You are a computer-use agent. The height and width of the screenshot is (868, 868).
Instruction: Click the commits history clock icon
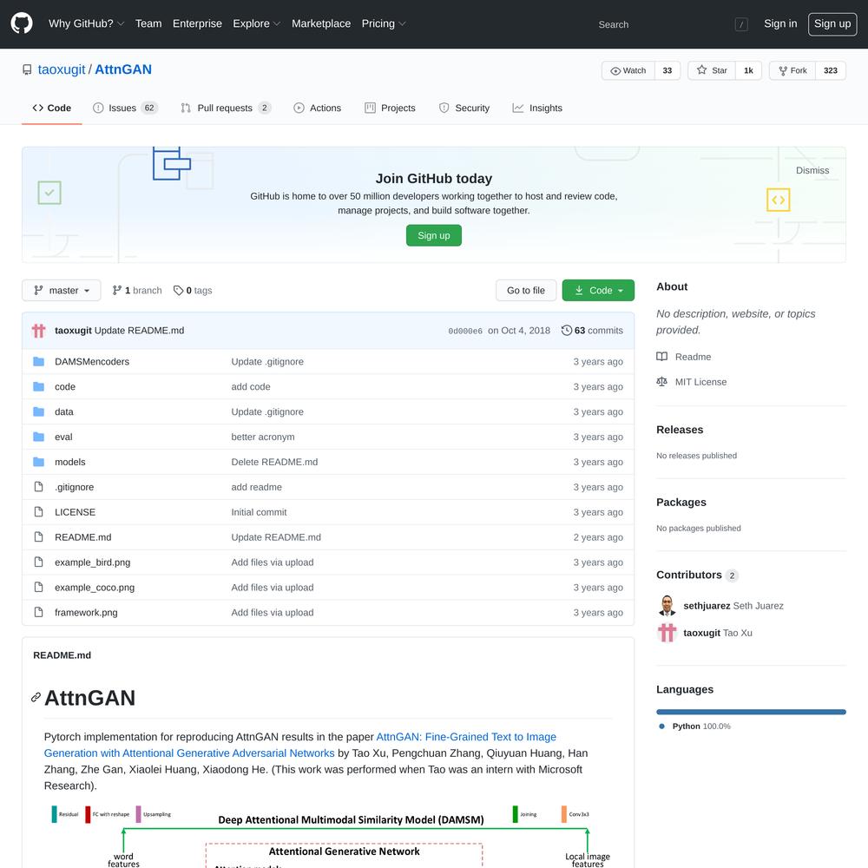(x=566, y=331)
